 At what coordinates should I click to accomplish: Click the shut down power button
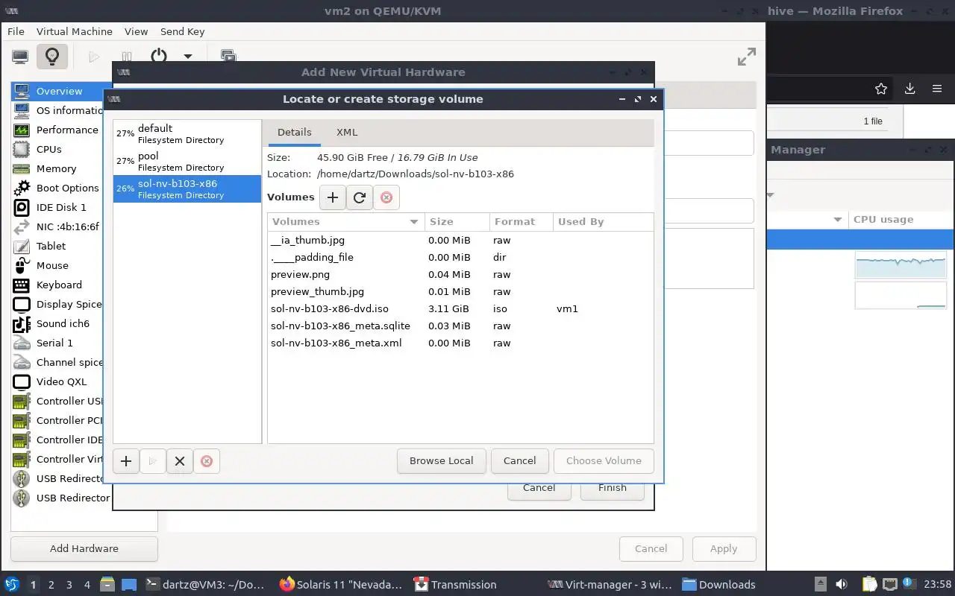point(158,56)
